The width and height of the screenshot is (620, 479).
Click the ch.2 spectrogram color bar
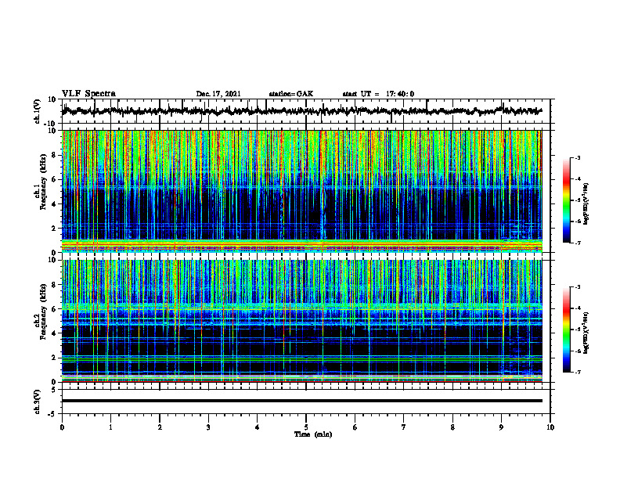click(567, 330)
